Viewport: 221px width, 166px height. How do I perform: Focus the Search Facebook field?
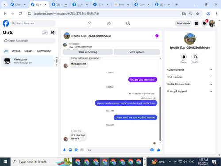tap(33, 23)
